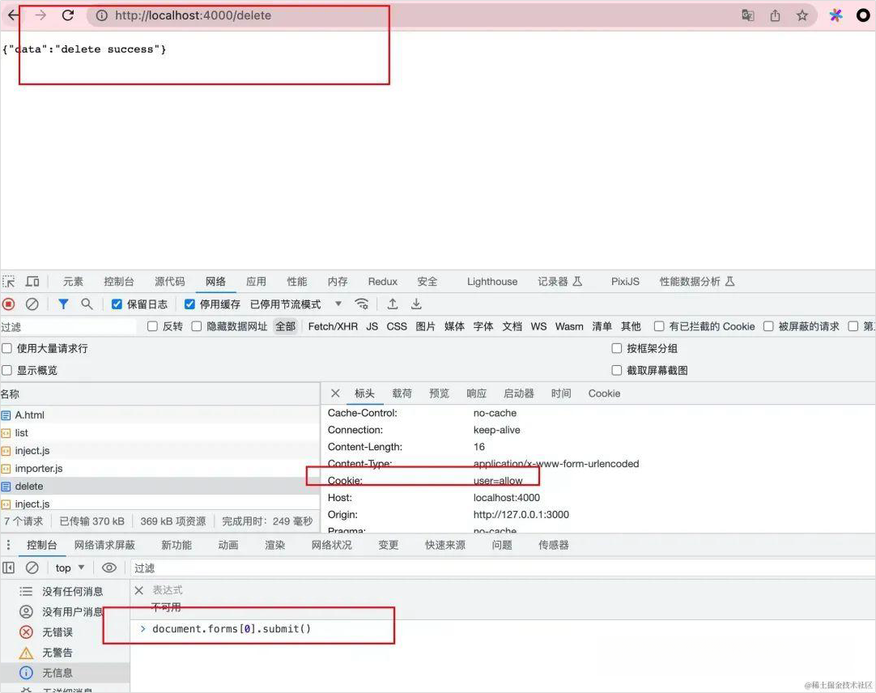Select the delete request row

tap(159, 487)
